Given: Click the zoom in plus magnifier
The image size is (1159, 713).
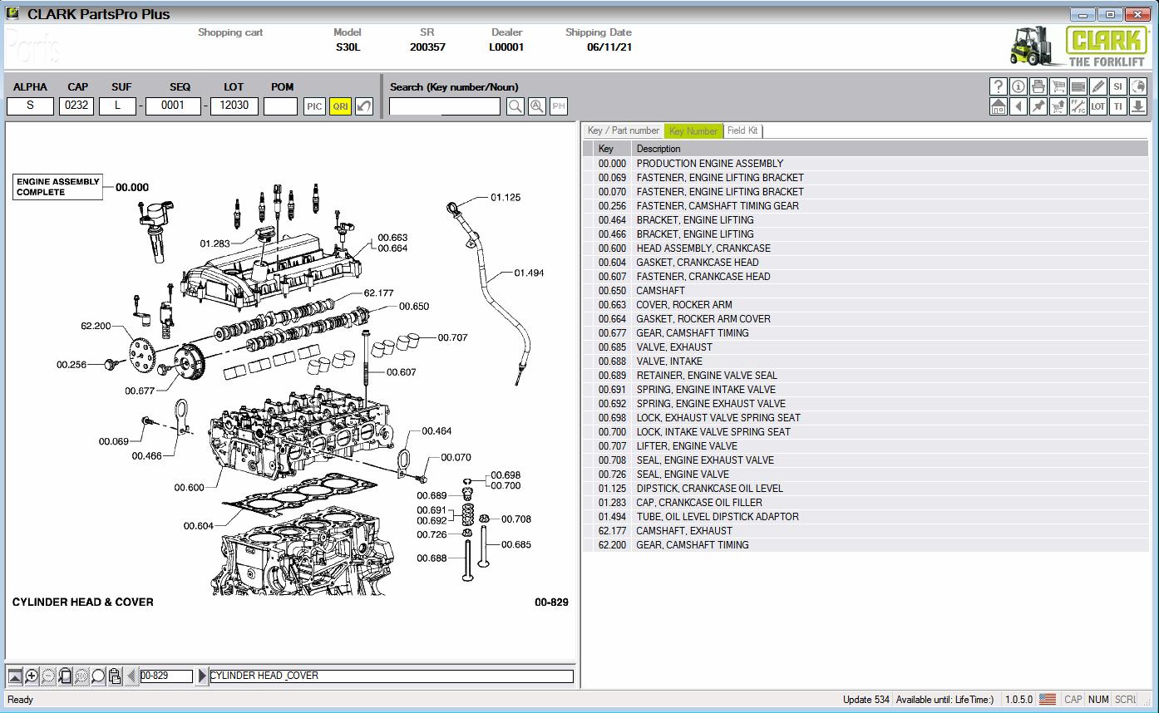Looking at the screenshot, I should click(x=32, y=676).
